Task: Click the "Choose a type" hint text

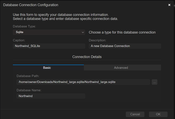Action: (122, 32)
